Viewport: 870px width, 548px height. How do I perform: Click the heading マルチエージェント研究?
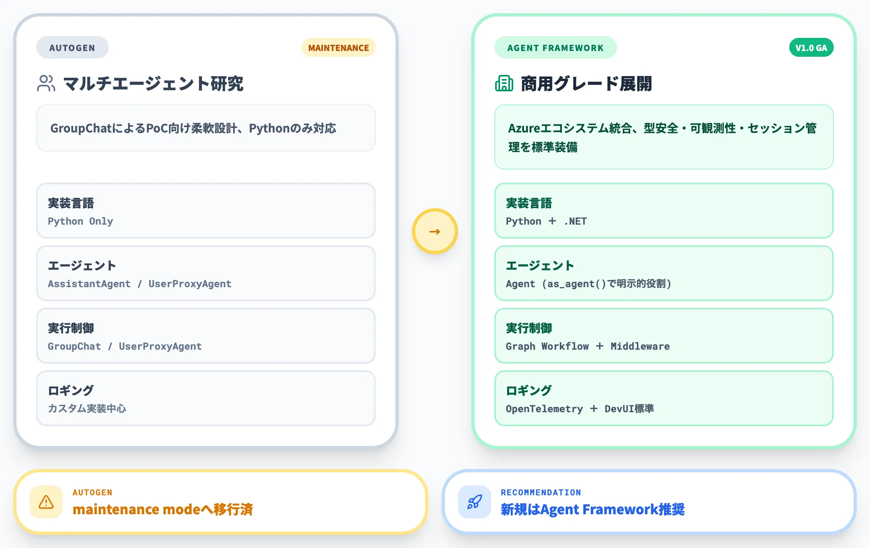(153, 84)
